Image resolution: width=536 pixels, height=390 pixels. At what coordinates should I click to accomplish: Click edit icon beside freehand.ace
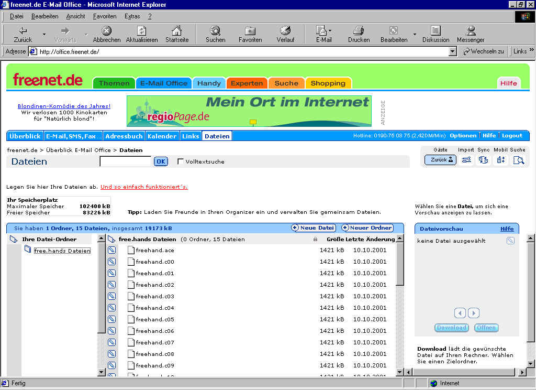click(112, 250)
